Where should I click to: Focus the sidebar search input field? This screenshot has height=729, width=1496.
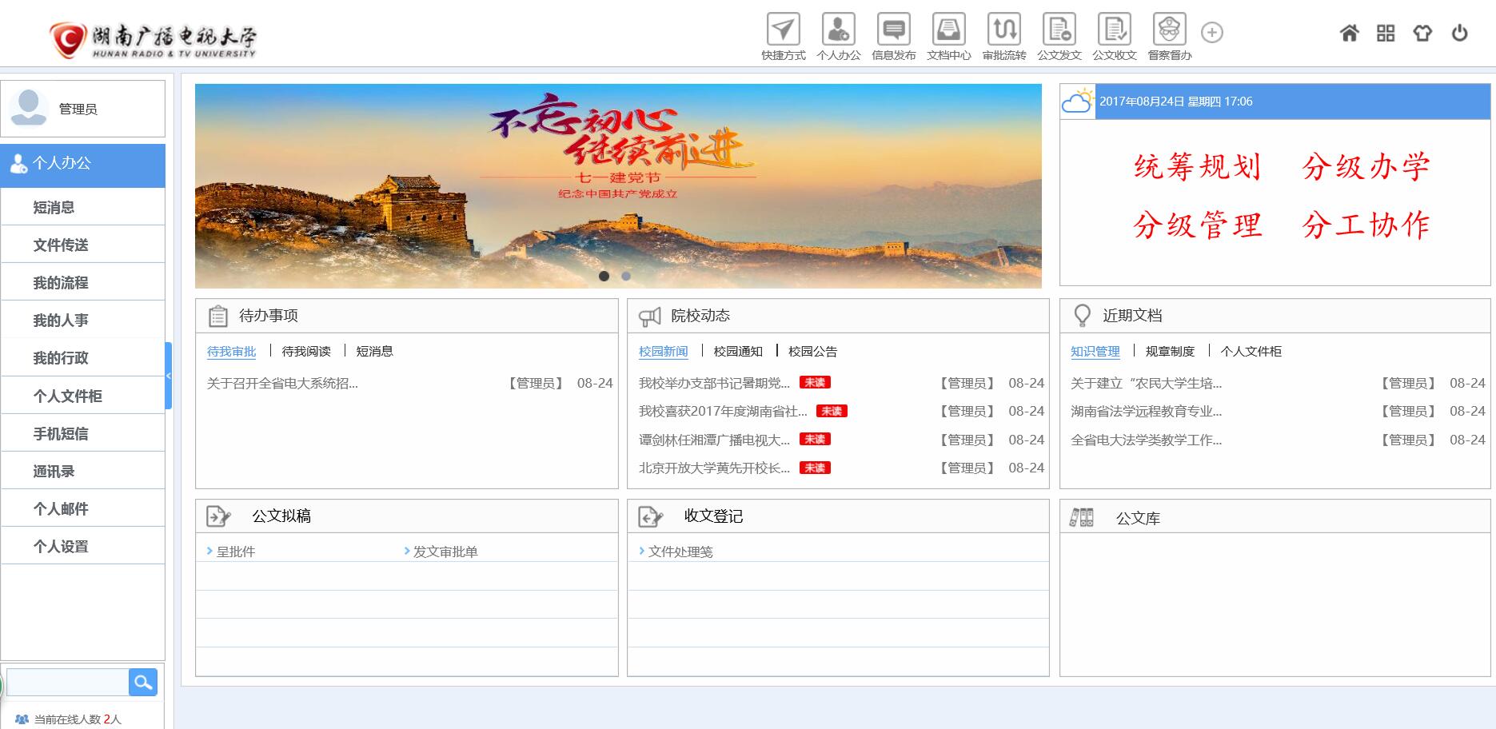pyautogui.click(x=68, y=683)
